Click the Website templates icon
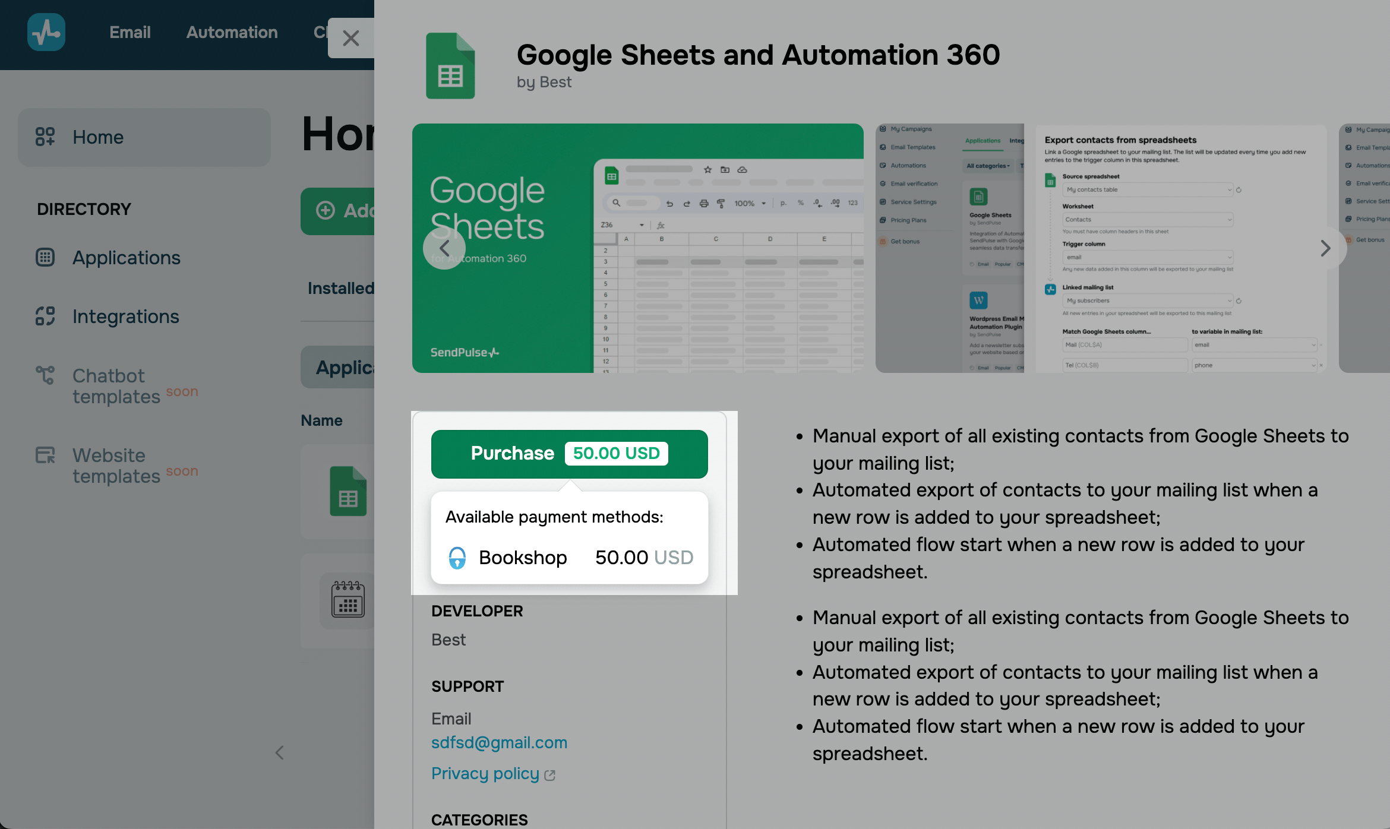1390x829 pixels. [45, 455]
